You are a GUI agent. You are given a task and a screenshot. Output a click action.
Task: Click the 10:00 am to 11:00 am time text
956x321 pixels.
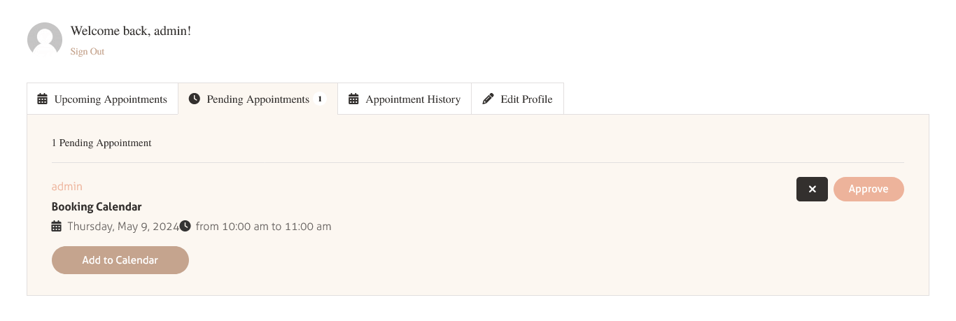[276, 227]
